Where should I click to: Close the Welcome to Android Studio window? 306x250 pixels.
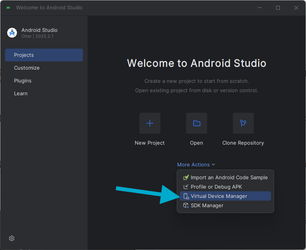296,8
